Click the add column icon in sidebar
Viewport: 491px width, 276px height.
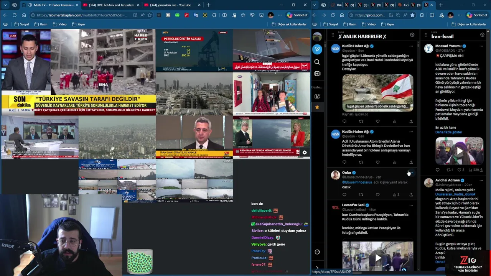tap(317, 74)
